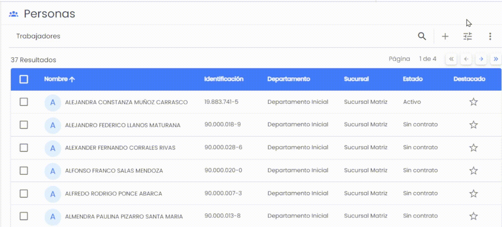Image resolution: width=502 pixels, height=227 pixels.
Task: Jump to the last page
Action: point(496,59)
